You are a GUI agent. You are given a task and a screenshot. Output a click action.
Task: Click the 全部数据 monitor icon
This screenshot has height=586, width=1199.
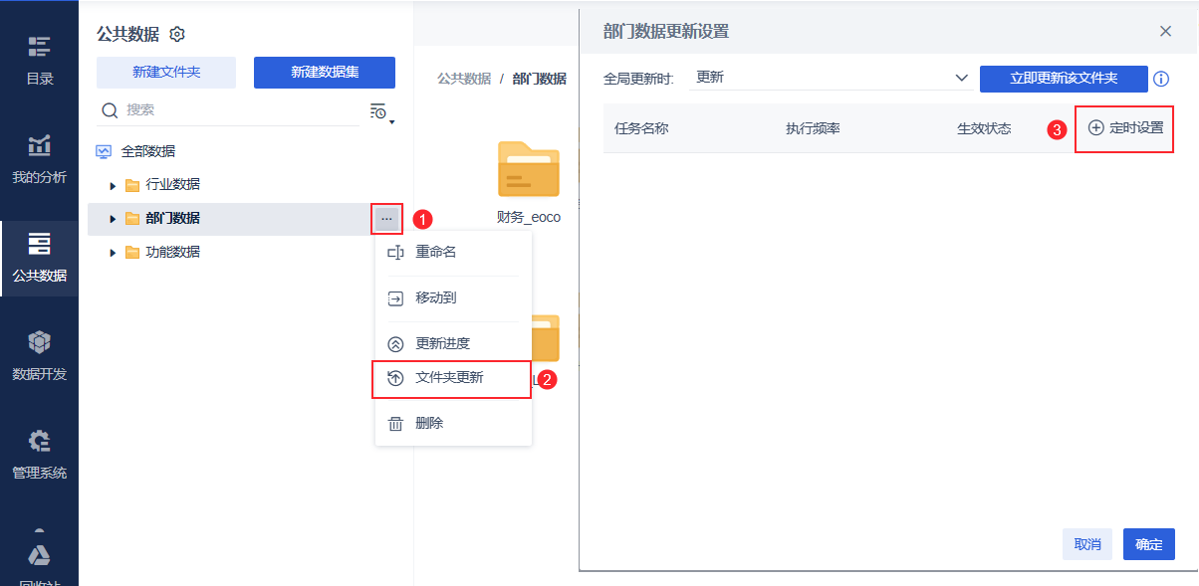pos(104,152)
